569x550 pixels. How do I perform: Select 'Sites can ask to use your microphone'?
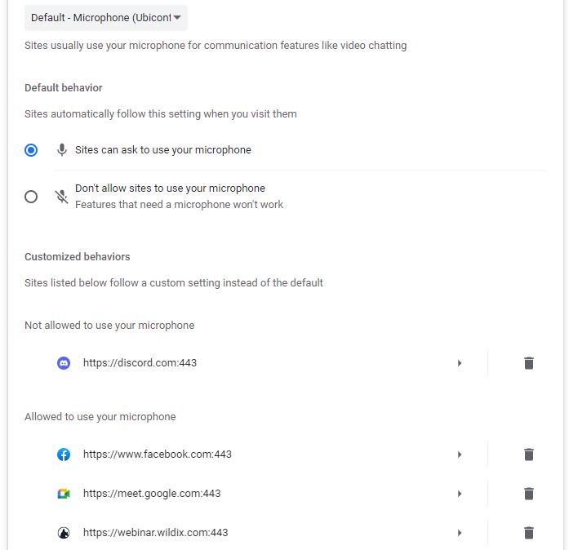pyautogui.click(x=31, y=150)
